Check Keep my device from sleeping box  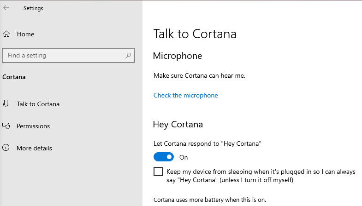(x=158, y=172)
